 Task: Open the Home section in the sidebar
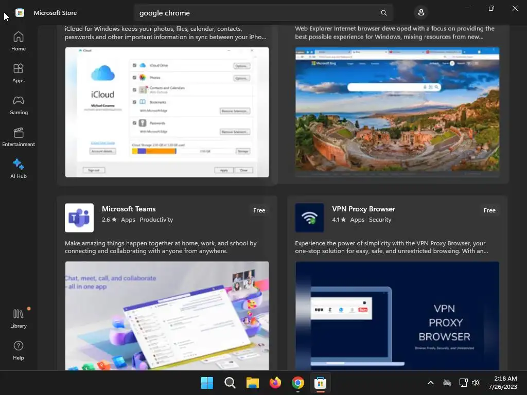point(19,41)
